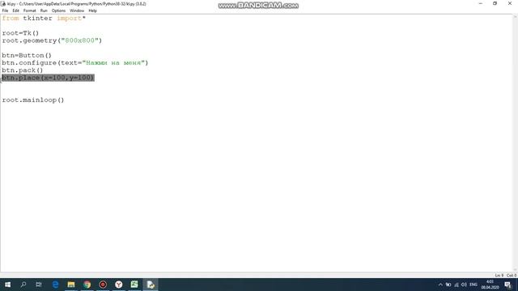Open taskbar search magnifier
This screenshot has height=291, width=518.
(x=23, y=285)
